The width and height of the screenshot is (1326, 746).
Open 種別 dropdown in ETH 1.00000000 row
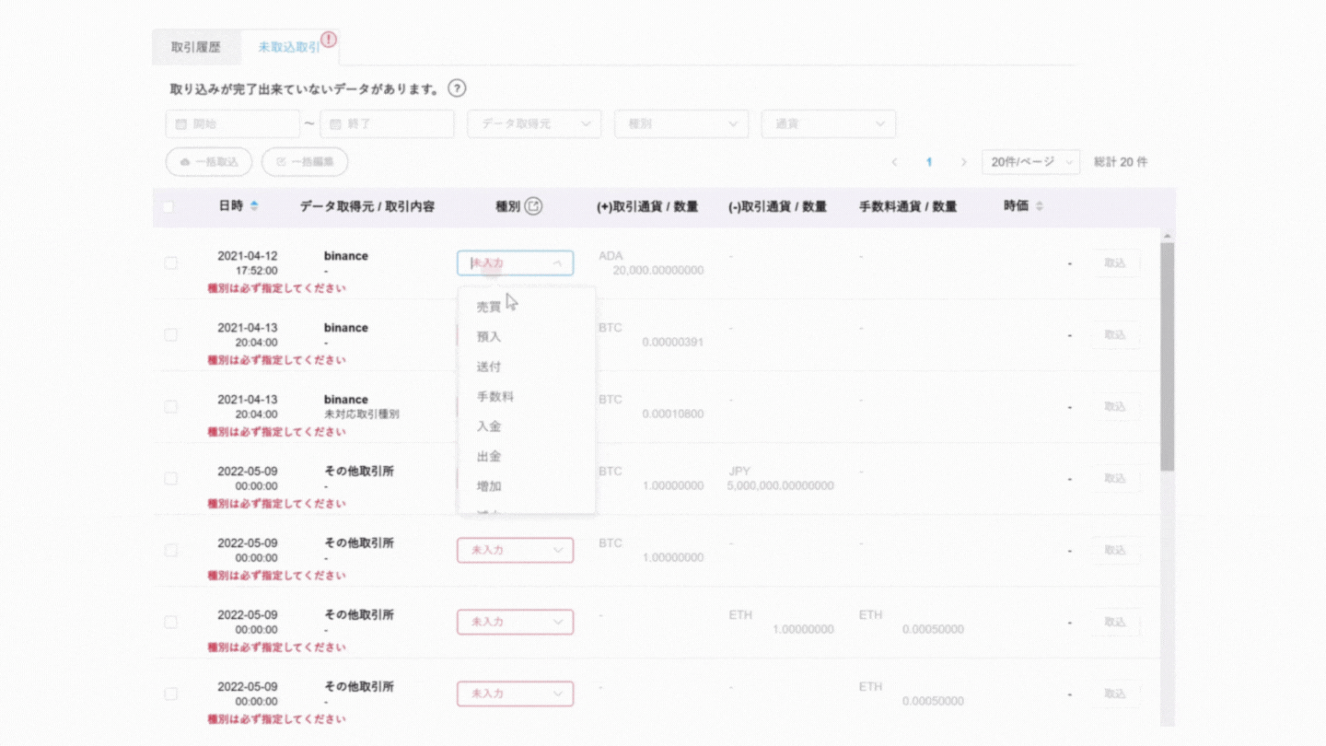point(515,622)
